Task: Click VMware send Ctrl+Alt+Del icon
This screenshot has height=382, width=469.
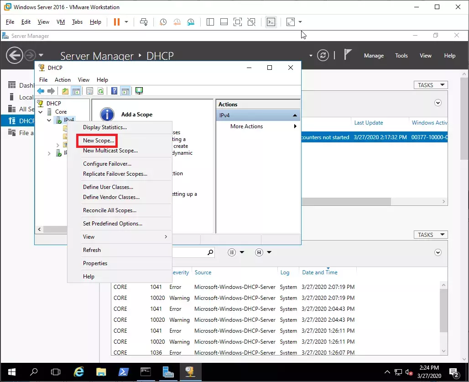Action: click(144, 22)
